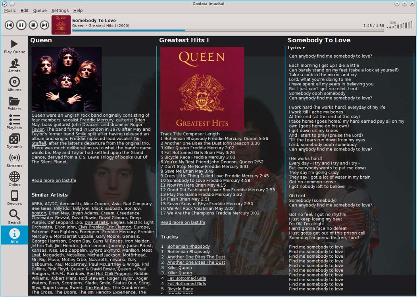This screenshot has height=297, width=417.
Task: Click '17 We Are the Champions' track row
Action: [210, 213]
